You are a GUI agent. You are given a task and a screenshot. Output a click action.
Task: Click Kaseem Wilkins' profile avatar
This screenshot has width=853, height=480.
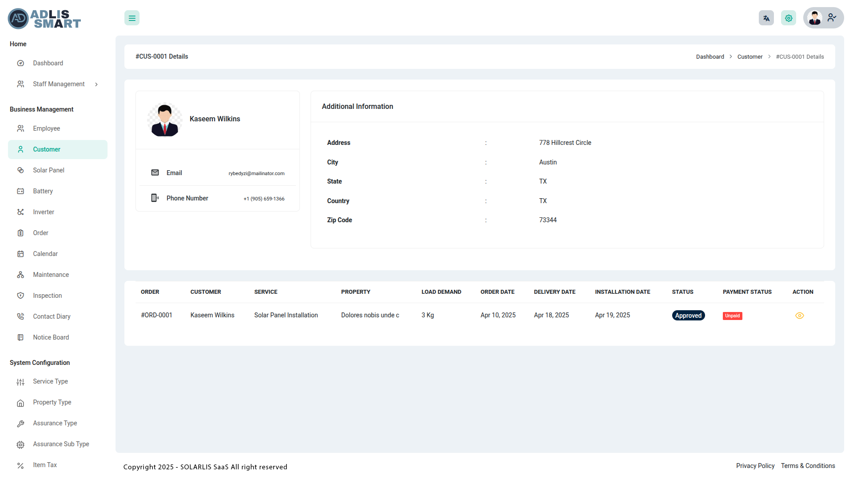tap(164, 119)
